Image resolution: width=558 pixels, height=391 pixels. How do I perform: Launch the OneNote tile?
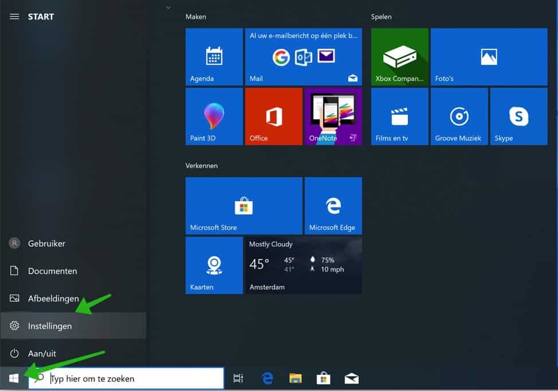pos(333,116)
